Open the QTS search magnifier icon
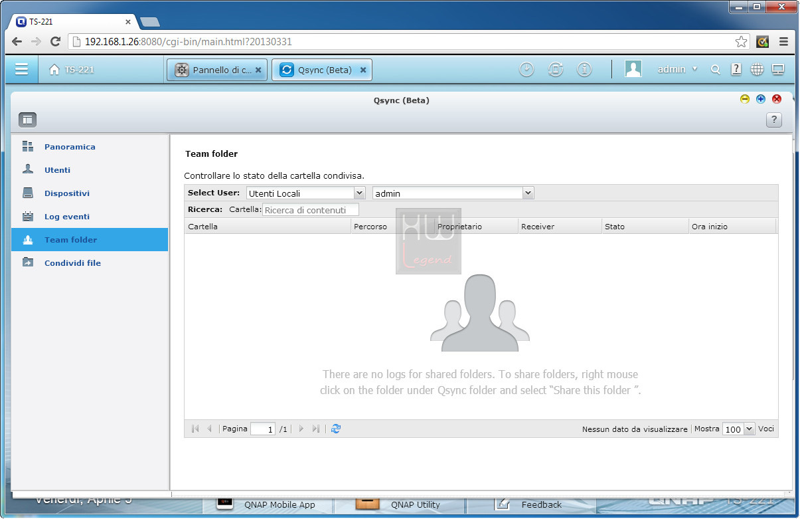Viewport: 800px width, 519px height. [715, 70]
